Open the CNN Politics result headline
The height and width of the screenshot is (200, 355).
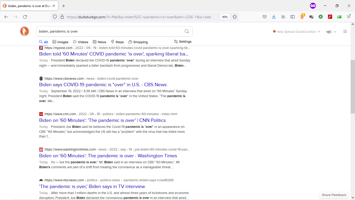[x=102, y=120]
